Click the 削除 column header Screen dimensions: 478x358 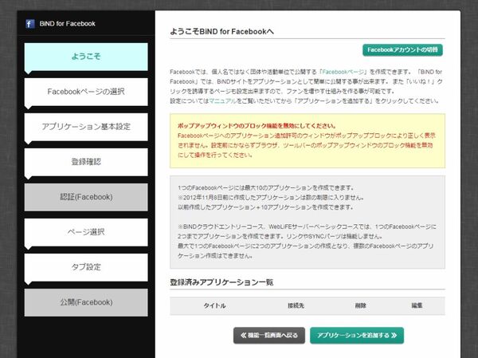click(361, 306)
